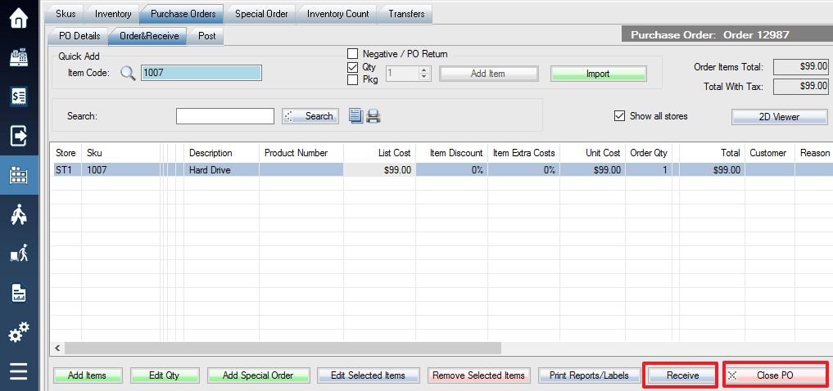Click the Unit Cost column header
The image size is (833, 391).
[592, 153]
